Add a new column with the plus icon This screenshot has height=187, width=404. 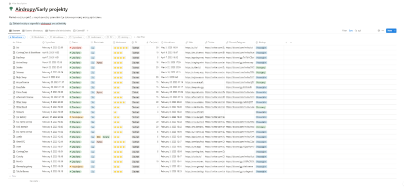click(286, 42)
